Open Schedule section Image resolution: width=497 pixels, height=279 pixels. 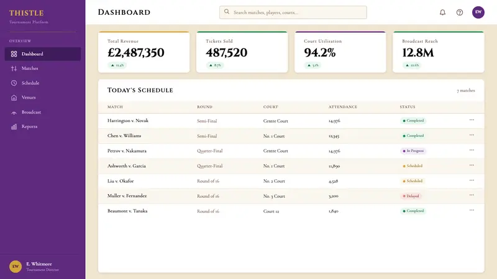[42, 83]
